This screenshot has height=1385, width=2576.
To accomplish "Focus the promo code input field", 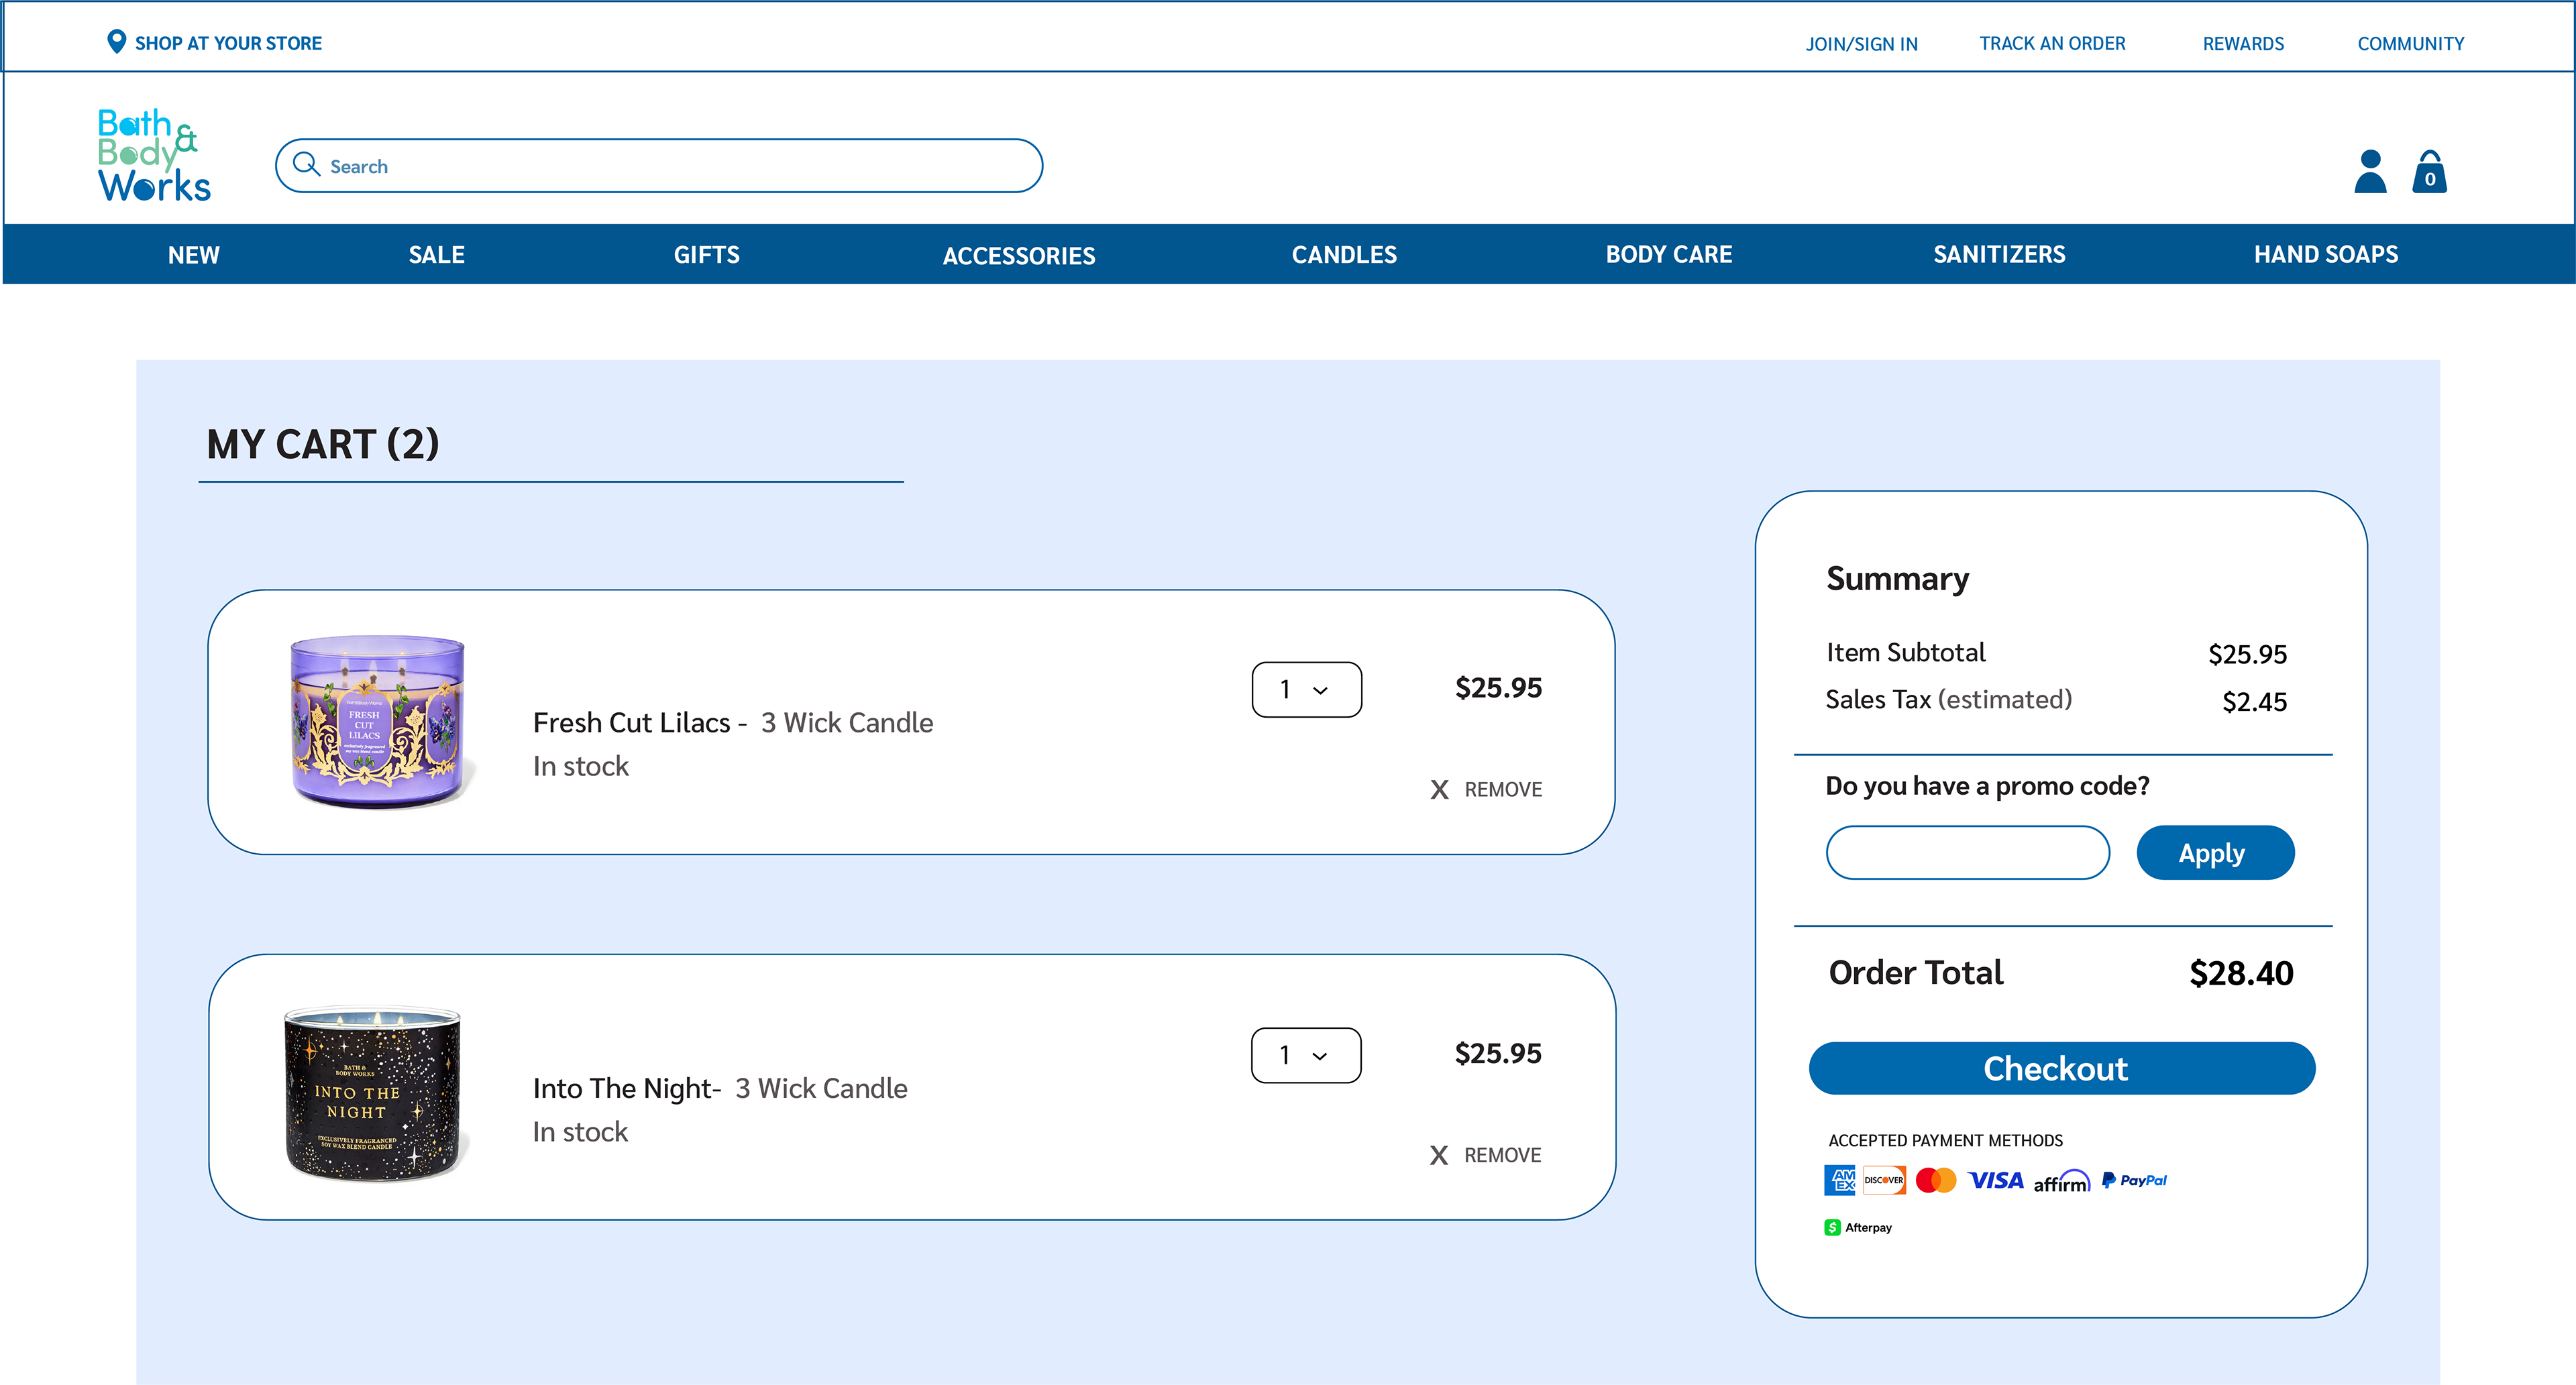I will click(x=1967, y=853).
